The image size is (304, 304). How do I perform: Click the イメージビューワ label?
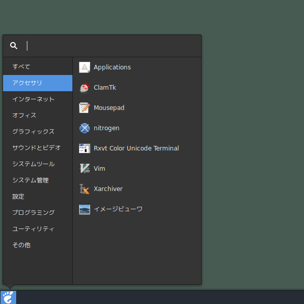pos(118,209)
